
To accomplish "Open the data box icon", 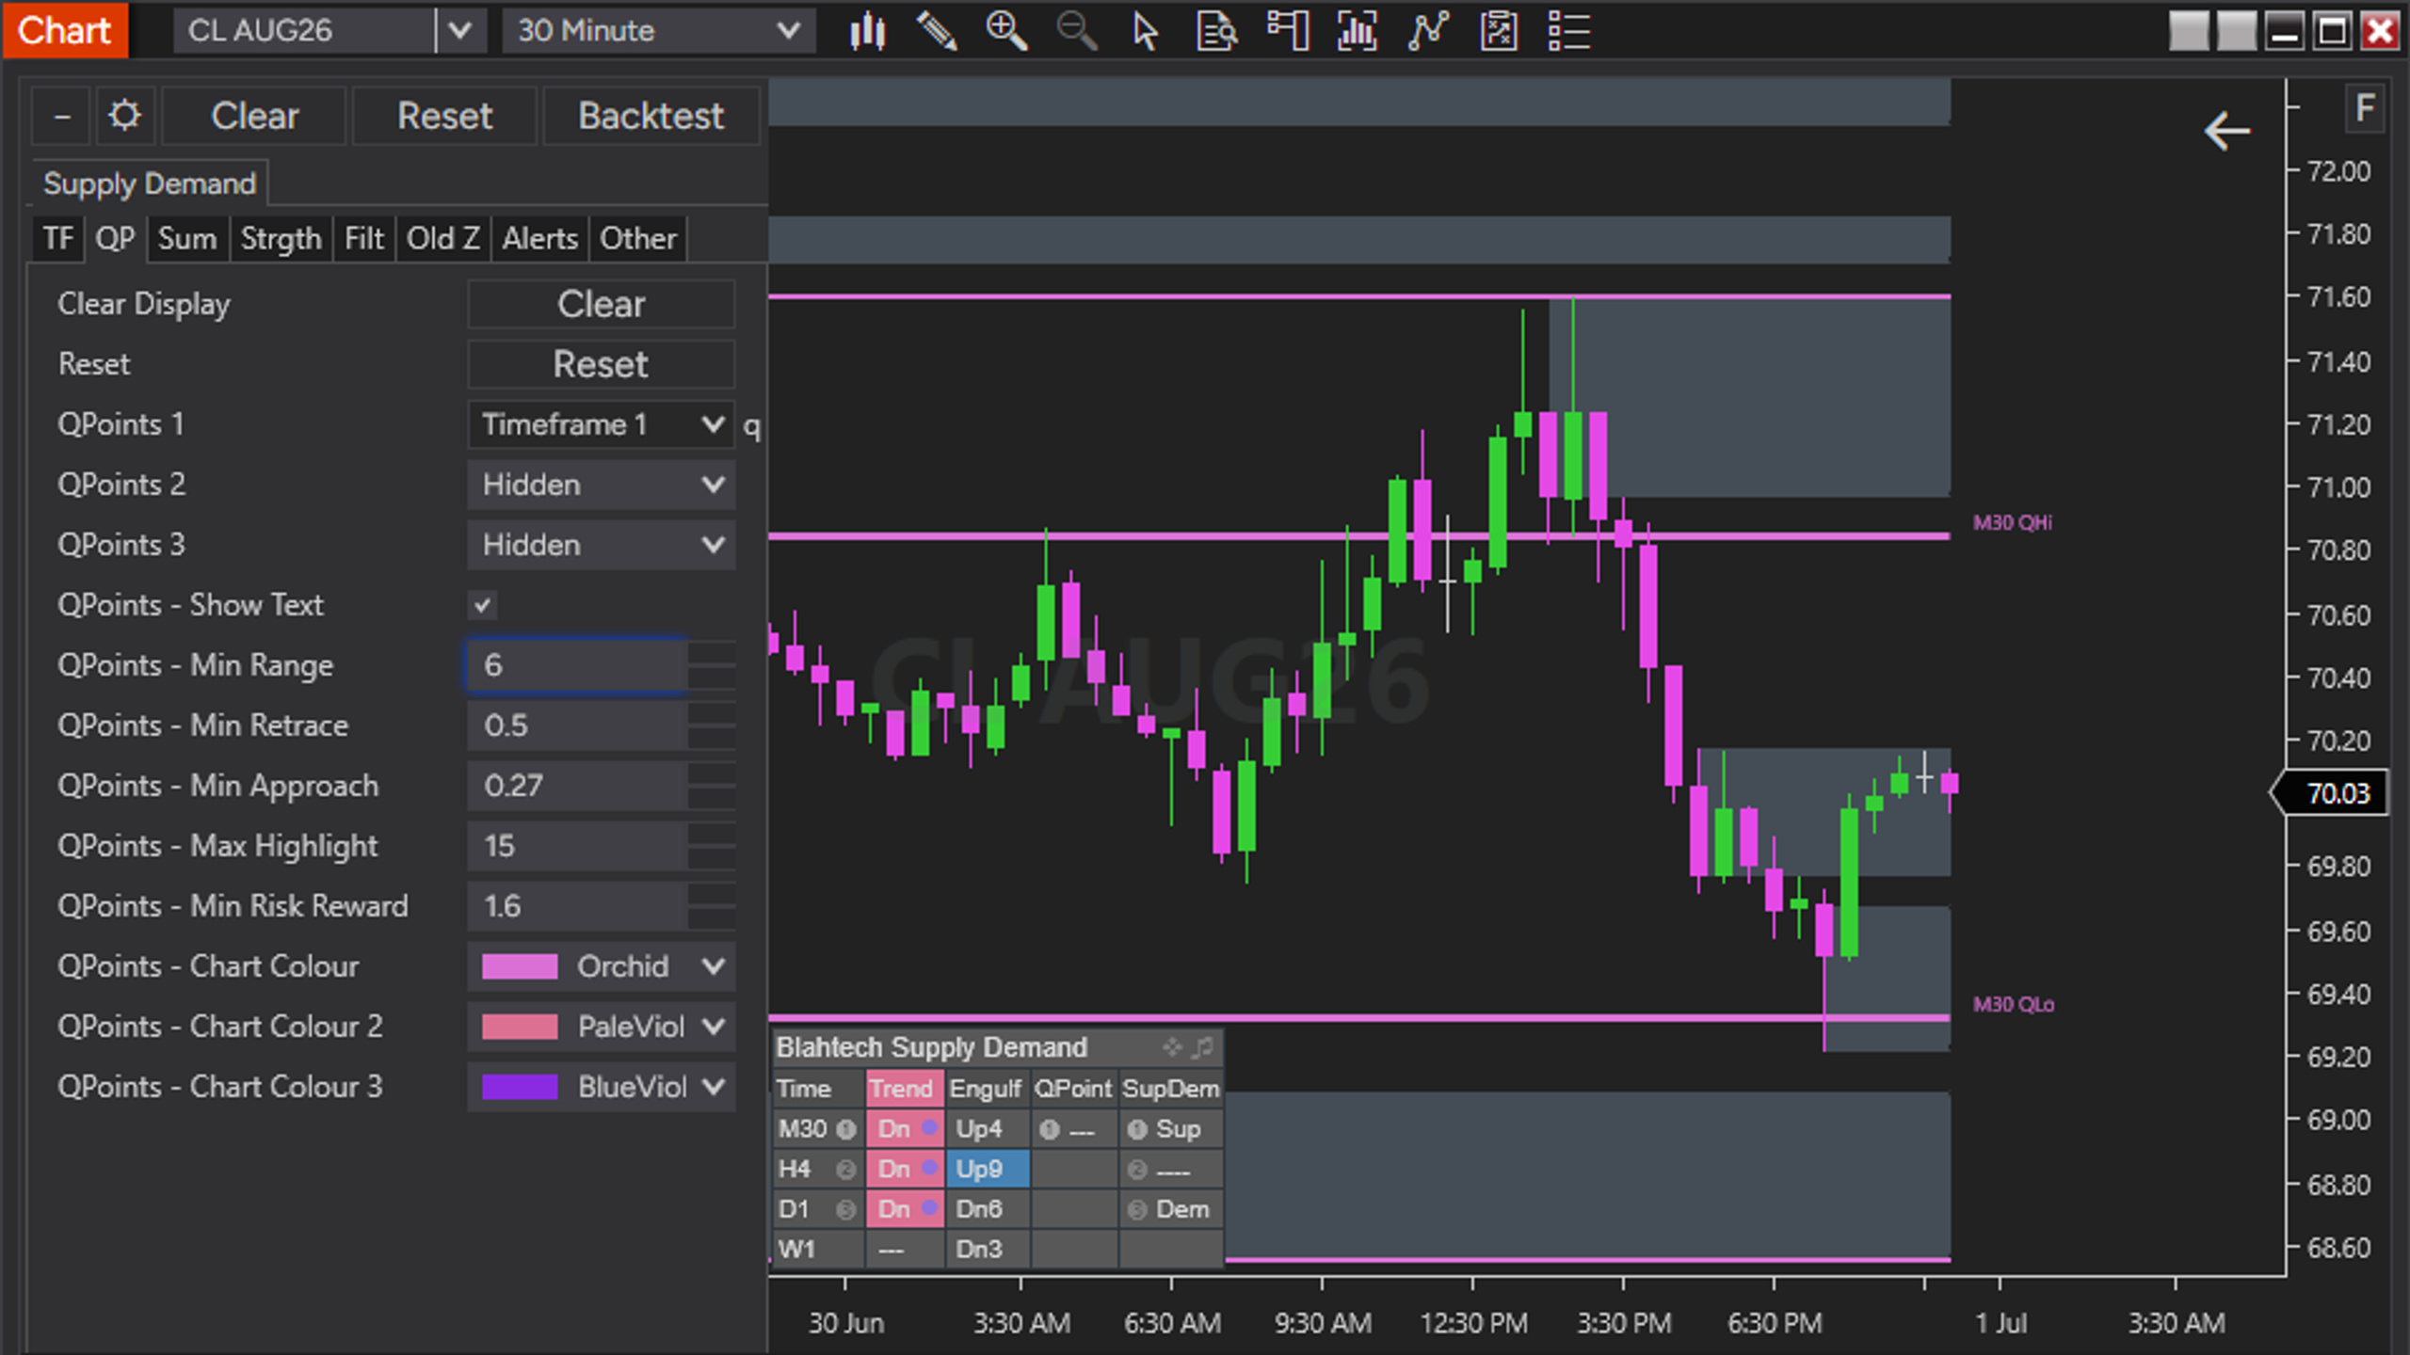I will point(1216,31).
